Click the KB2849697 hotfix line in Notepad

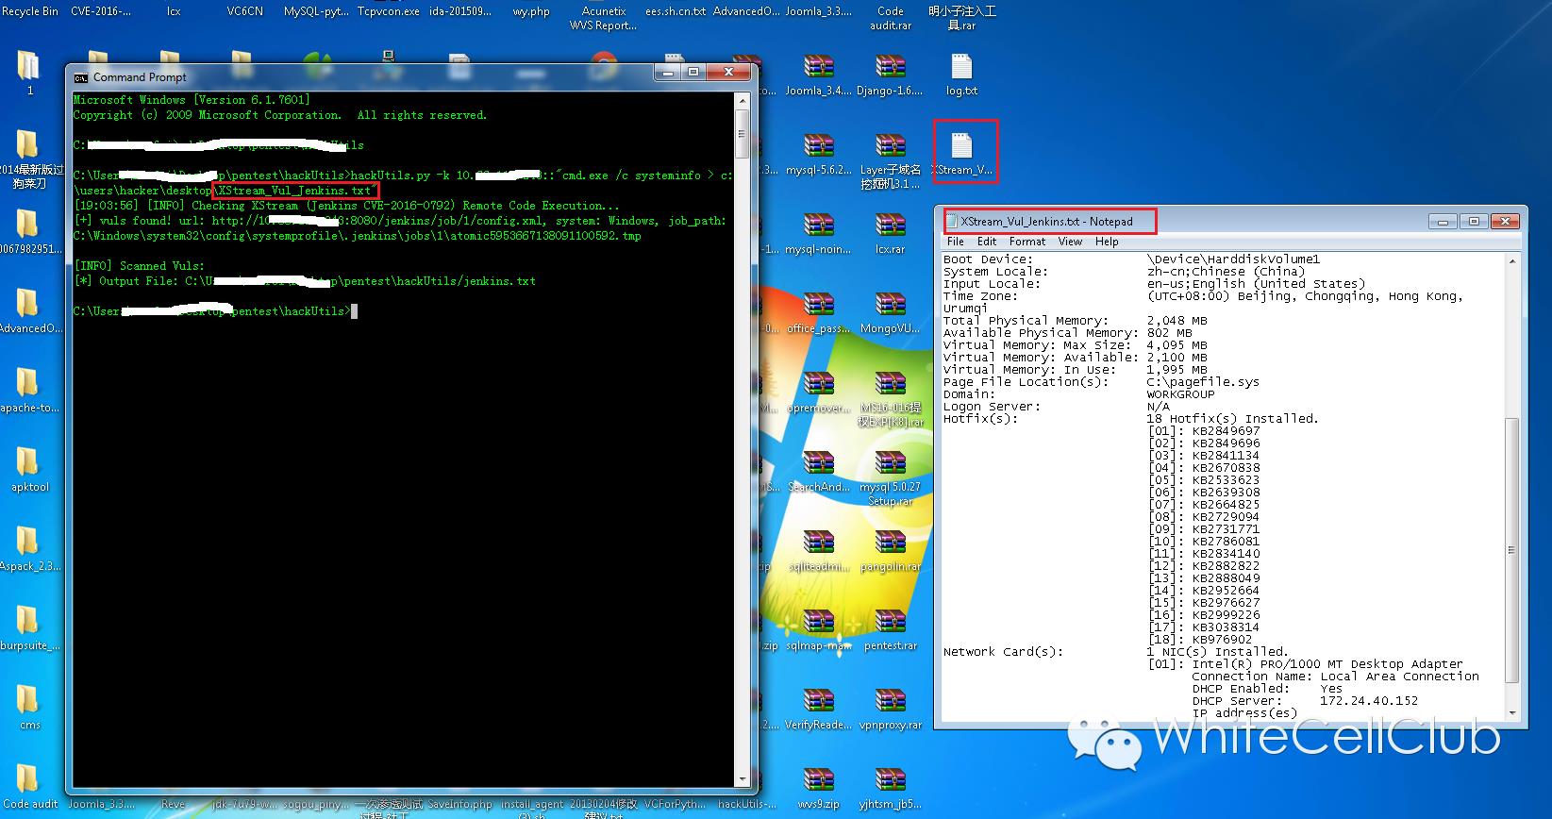[x=1204, y=431]
